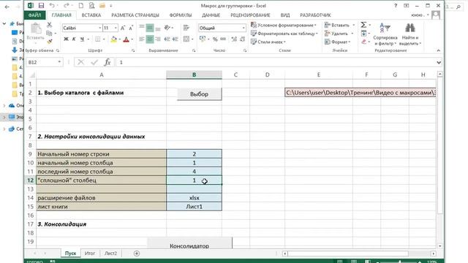Click the wrap text icon
Screen dimensions: 468x263
tap(186, 28)
